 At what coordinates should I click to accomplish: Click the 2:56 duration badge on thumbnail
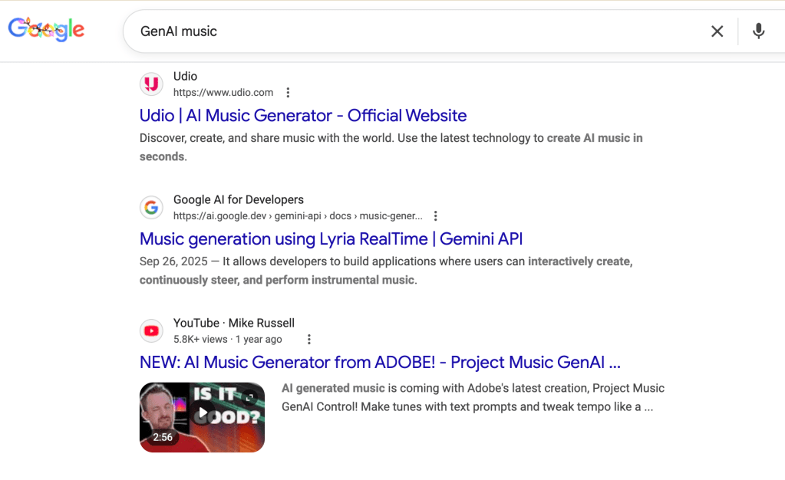click(x=163, y=437)
